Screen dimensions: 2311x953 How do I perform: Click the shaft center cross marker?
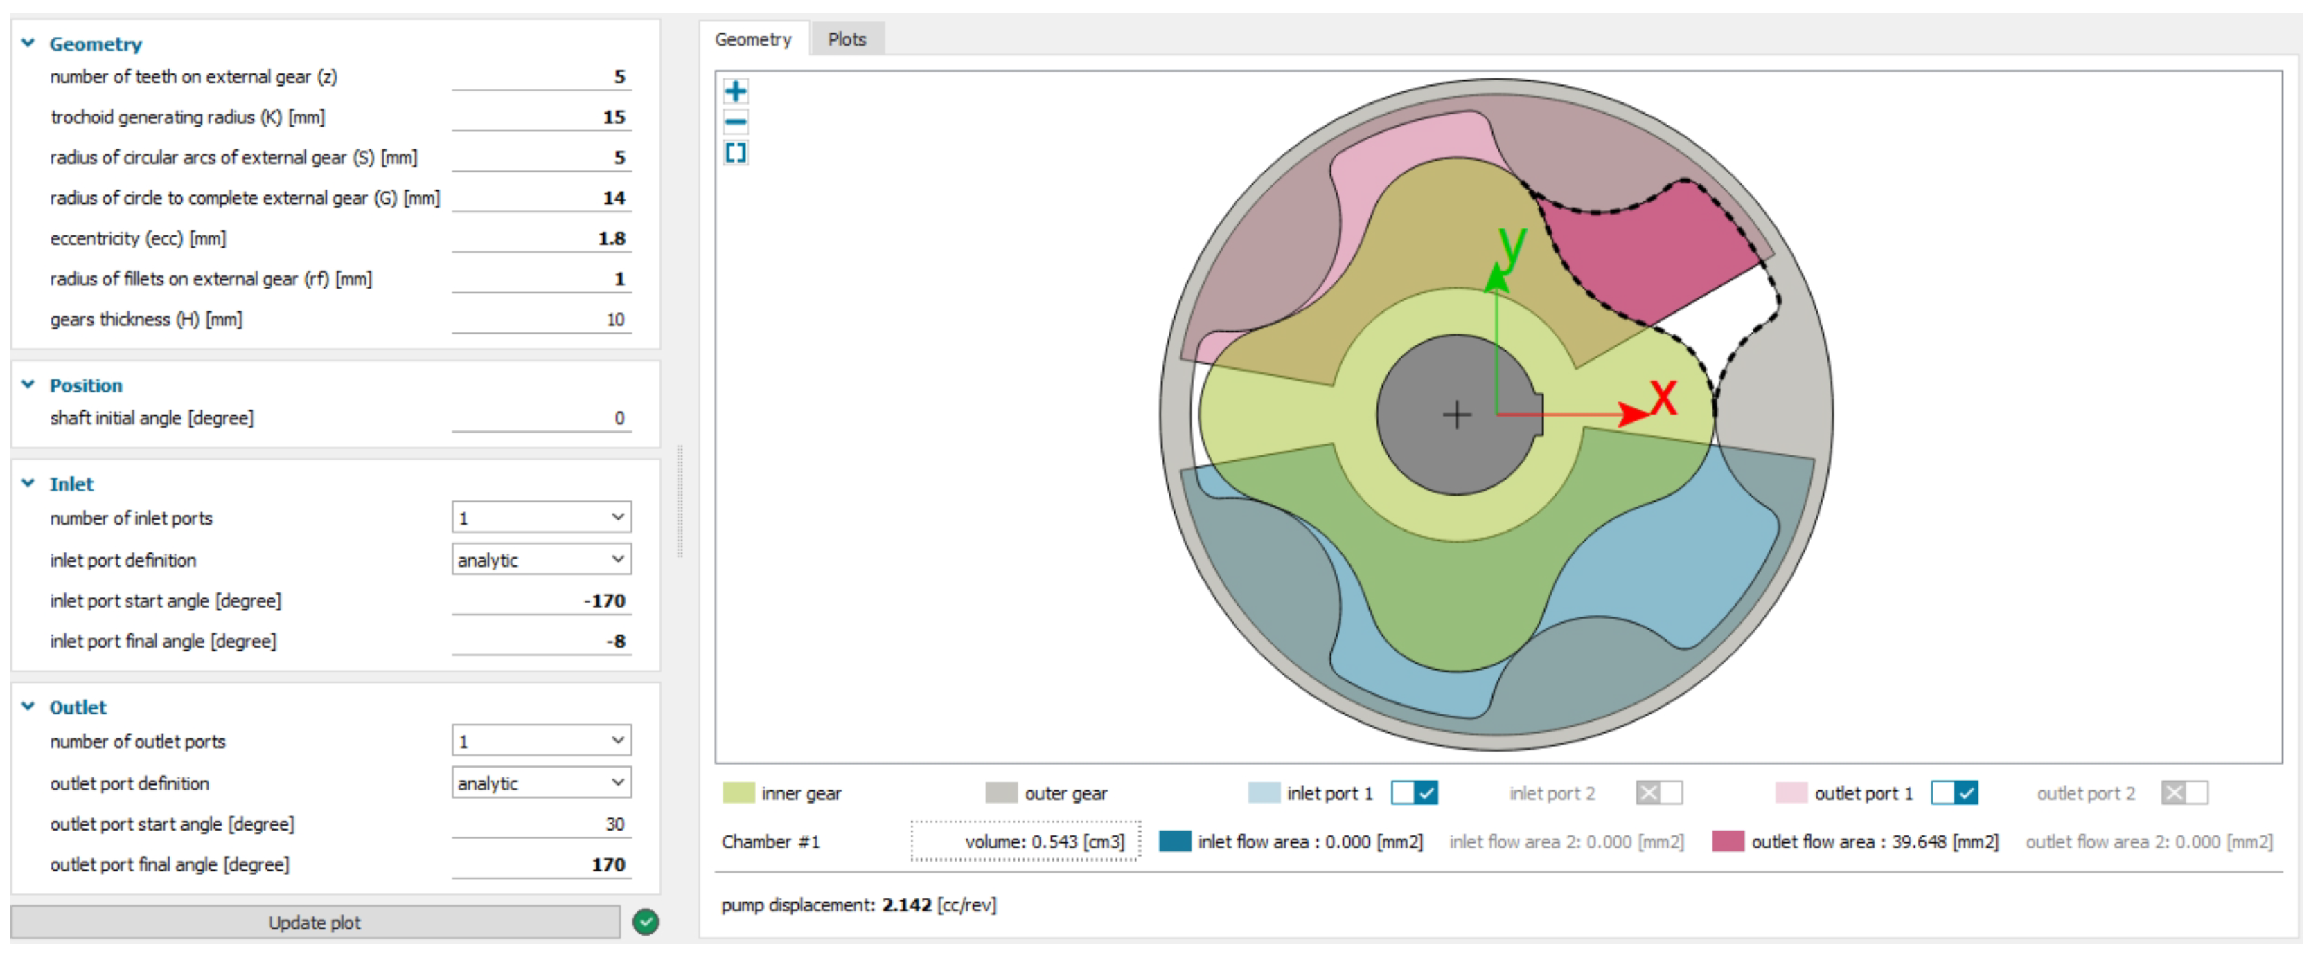[x=1457, y=414]
